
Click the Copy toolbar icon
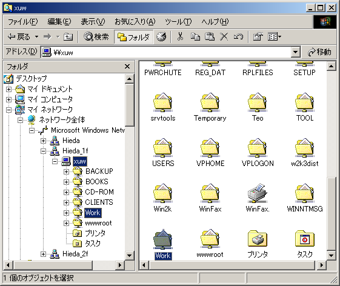click(195, 36)
